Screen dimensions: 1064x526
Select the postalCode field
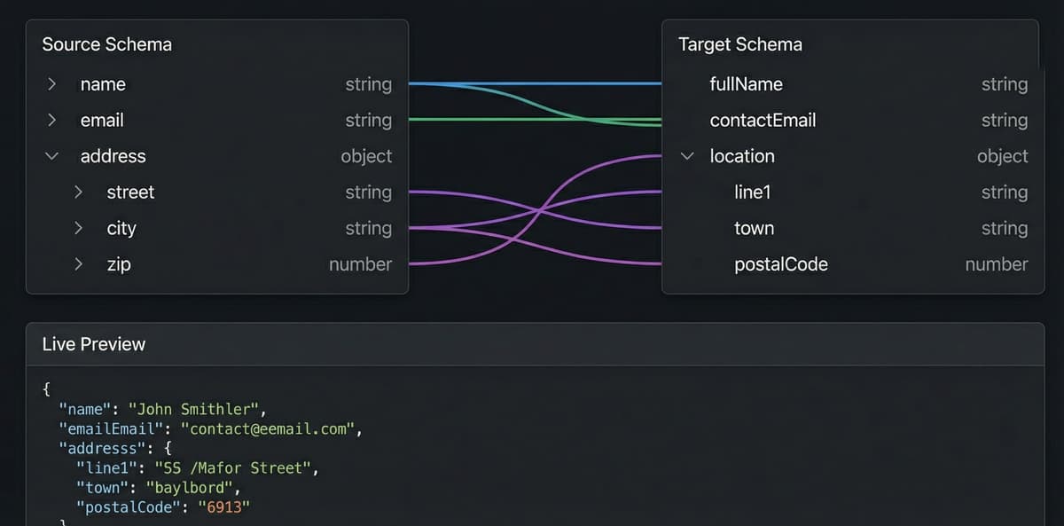pos(781,263)
